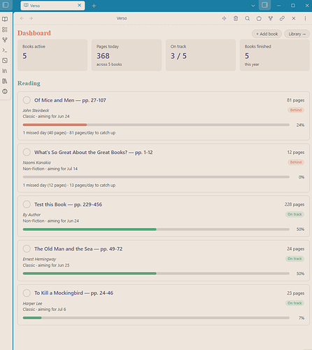Check off Test this Book circle

tap(27, 204)
